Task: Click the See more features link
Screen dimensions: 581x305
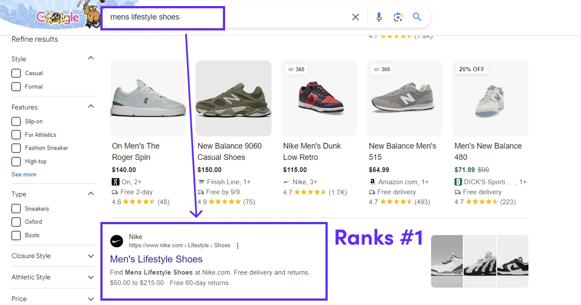Action: [23, 174]
